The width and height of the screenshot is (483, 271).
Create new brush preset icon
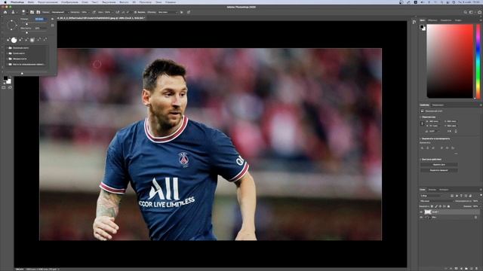(x=52, y=26)
